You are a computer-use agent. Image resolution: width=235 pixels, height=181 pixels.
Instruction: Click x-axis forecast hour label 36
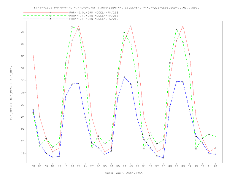[x=111, y=166]
